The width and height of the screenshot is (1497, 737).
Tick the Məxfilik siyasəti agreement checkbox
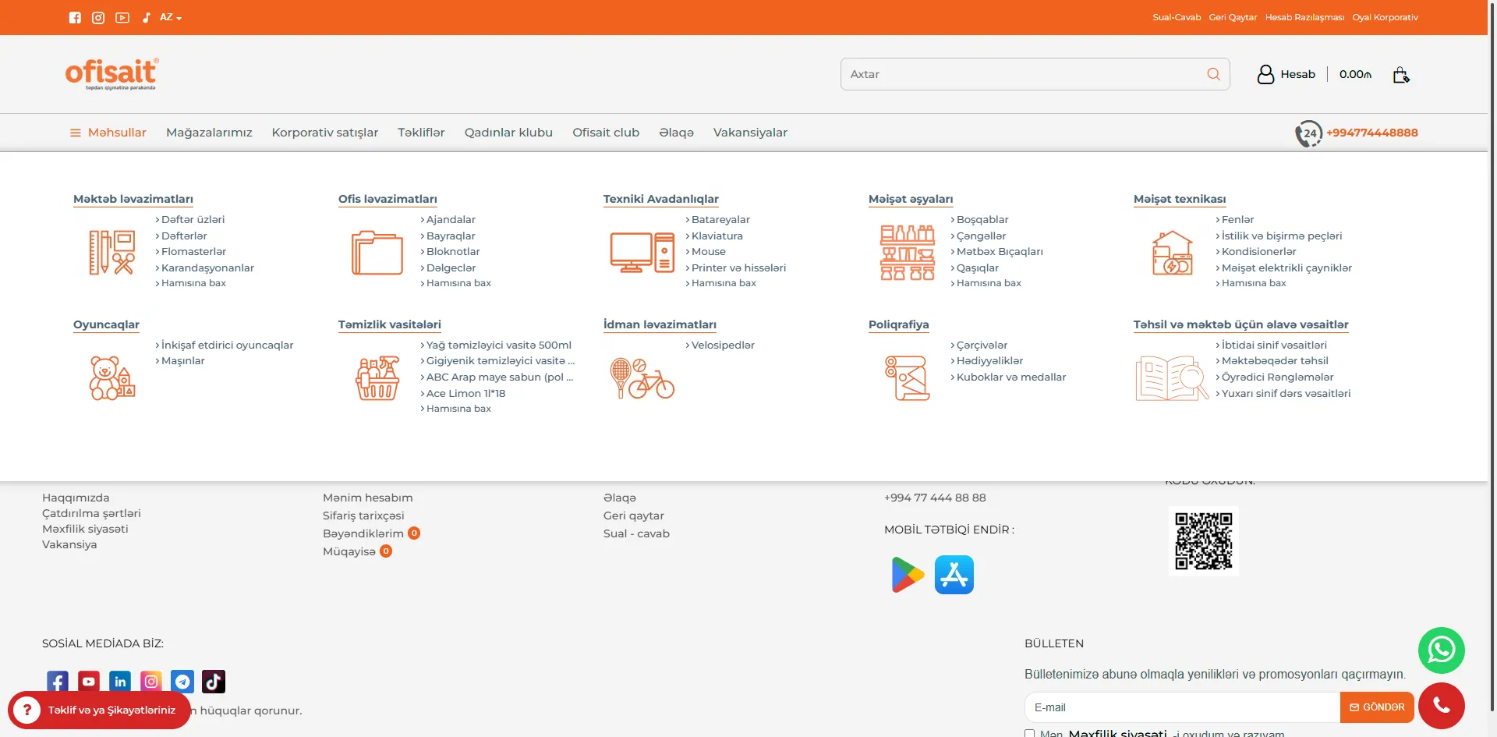(x=1030, y=734)
